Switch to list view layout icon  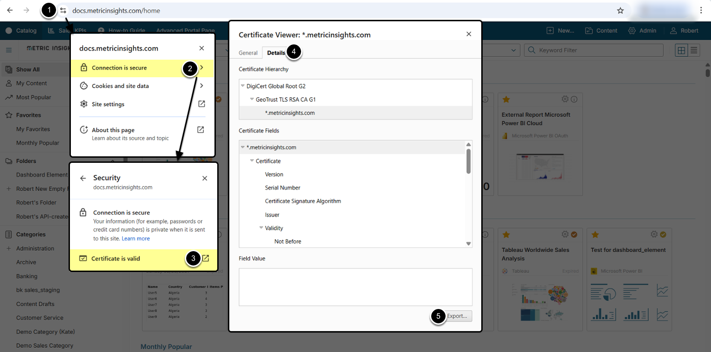click(694, 50)
